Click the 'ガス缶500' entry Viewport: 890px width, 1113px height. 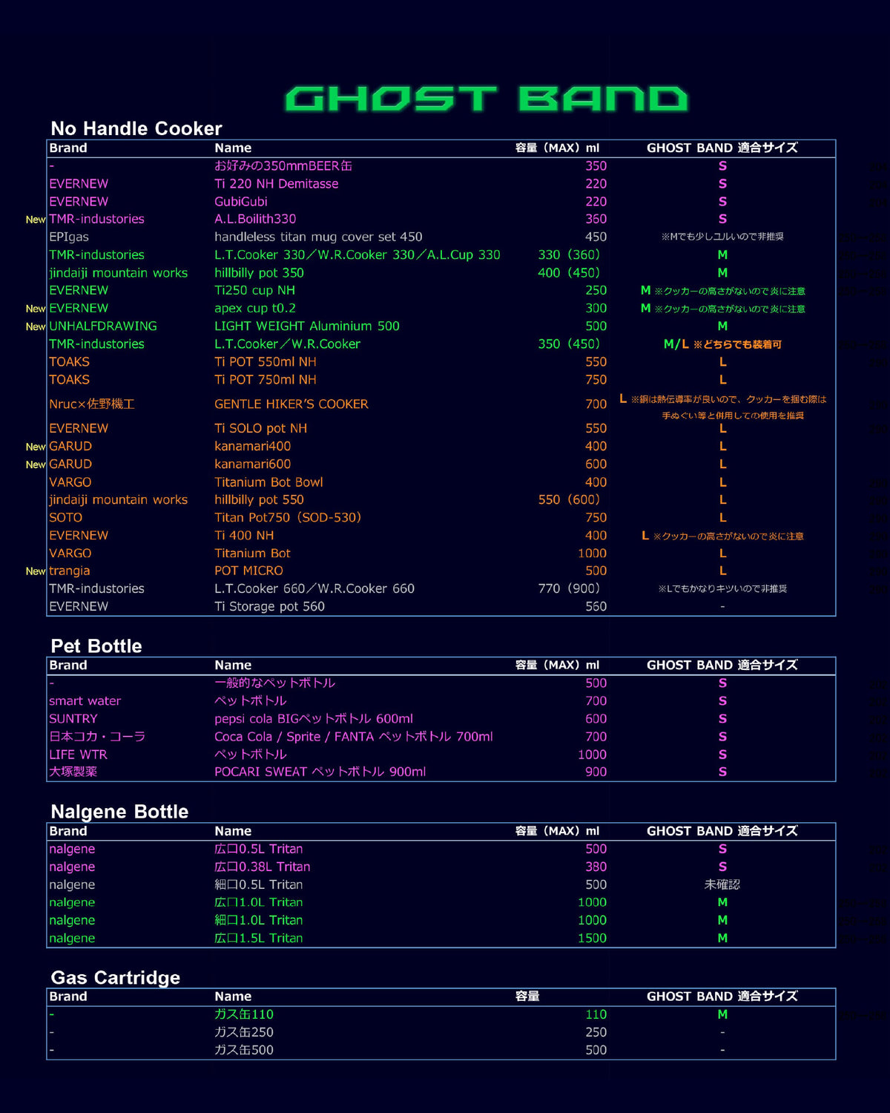244,1050
